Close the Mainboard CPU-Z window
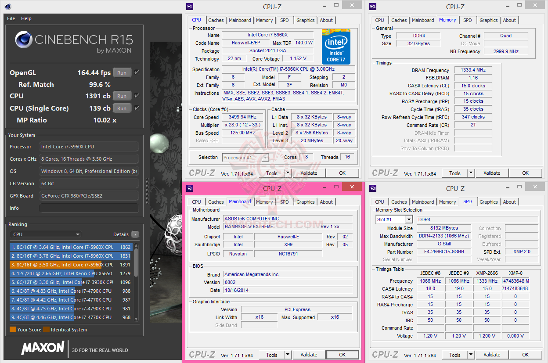The width and height of the screenshot is (548, 363). point(352,187)
